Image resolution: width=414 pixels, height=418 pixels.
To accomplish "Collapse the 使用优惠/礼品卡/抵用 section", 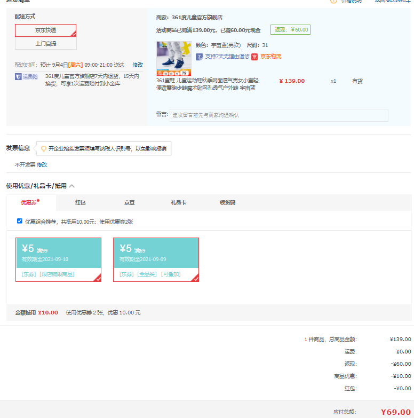I will point(72,186).
